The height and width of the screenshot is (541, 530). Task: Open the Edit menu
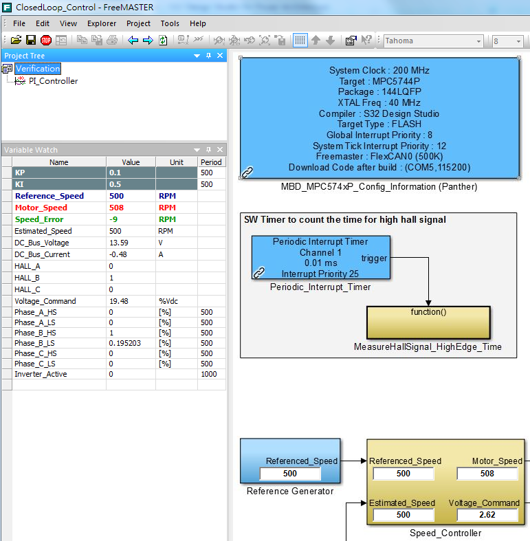pyautogui.click(x=43, y=23)
